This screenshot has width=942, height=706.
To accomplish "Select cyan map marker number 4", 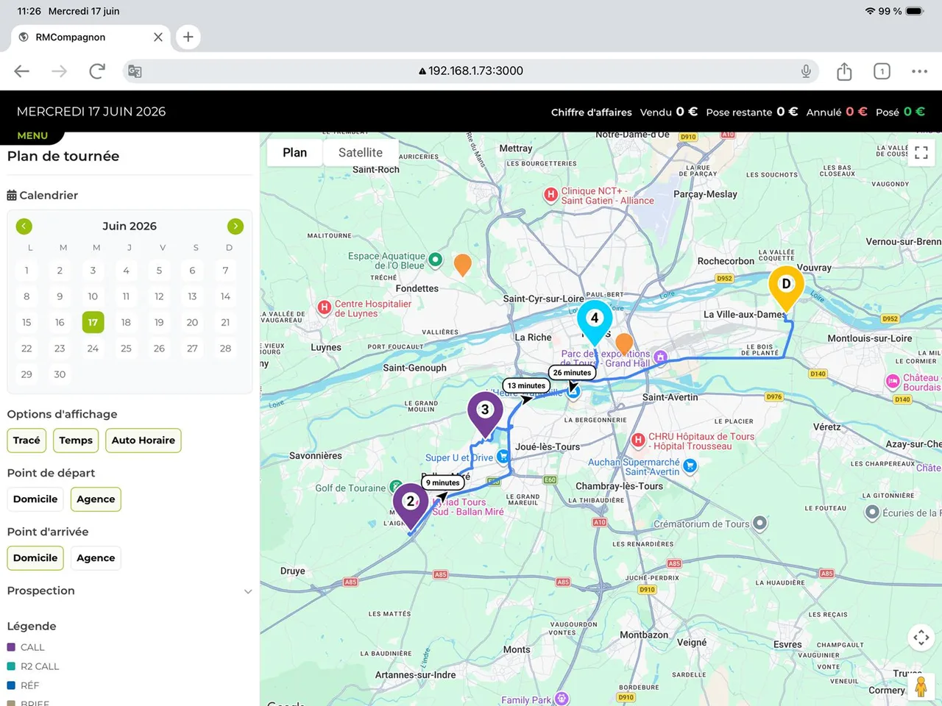I will point(595,322).
